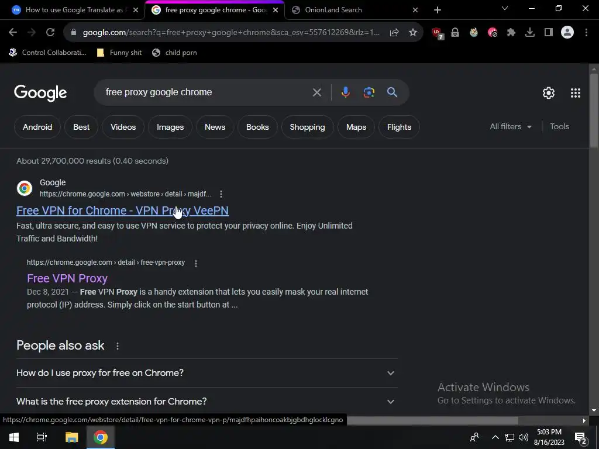Select the 'free proxy google chrome' tab
The width and height of the screenshot is (599, 449).
(215, 10)
